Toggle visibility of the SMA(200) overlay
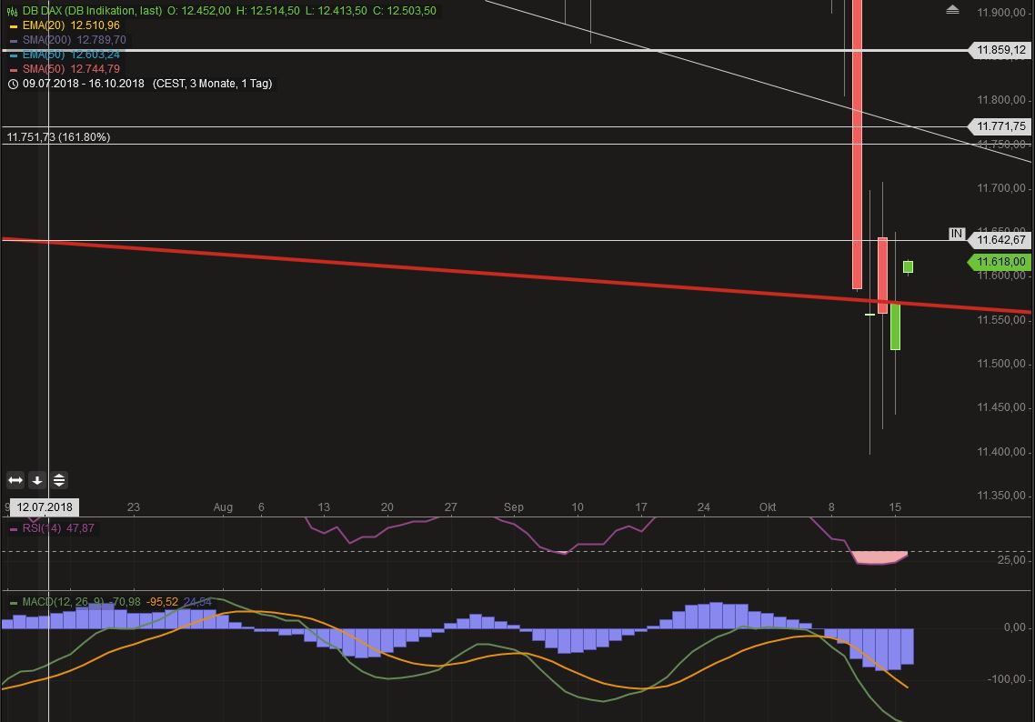Screen dimensions: 1035x722 tap(12, 40)
